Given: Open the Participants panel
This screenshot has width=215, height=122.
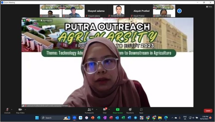Looking at the screenshot, I should pyautogui.click(x=89, y=111).
